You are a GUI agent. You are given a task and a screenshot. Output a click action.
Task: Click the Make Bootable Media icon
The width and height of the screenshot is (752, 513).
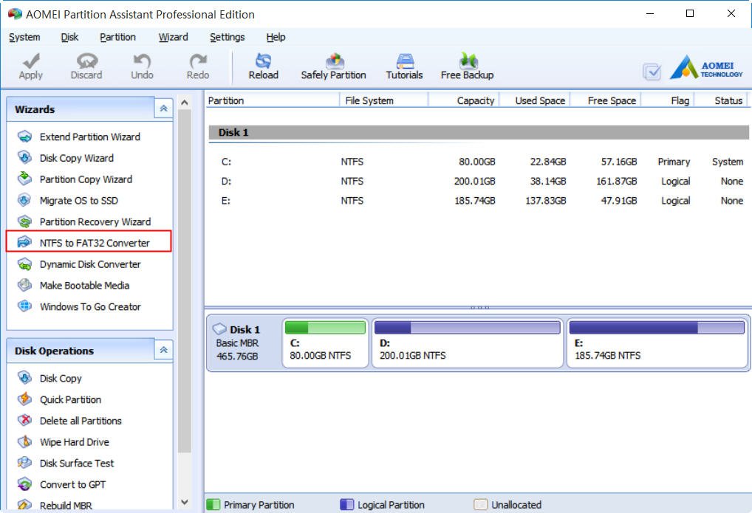24,285
